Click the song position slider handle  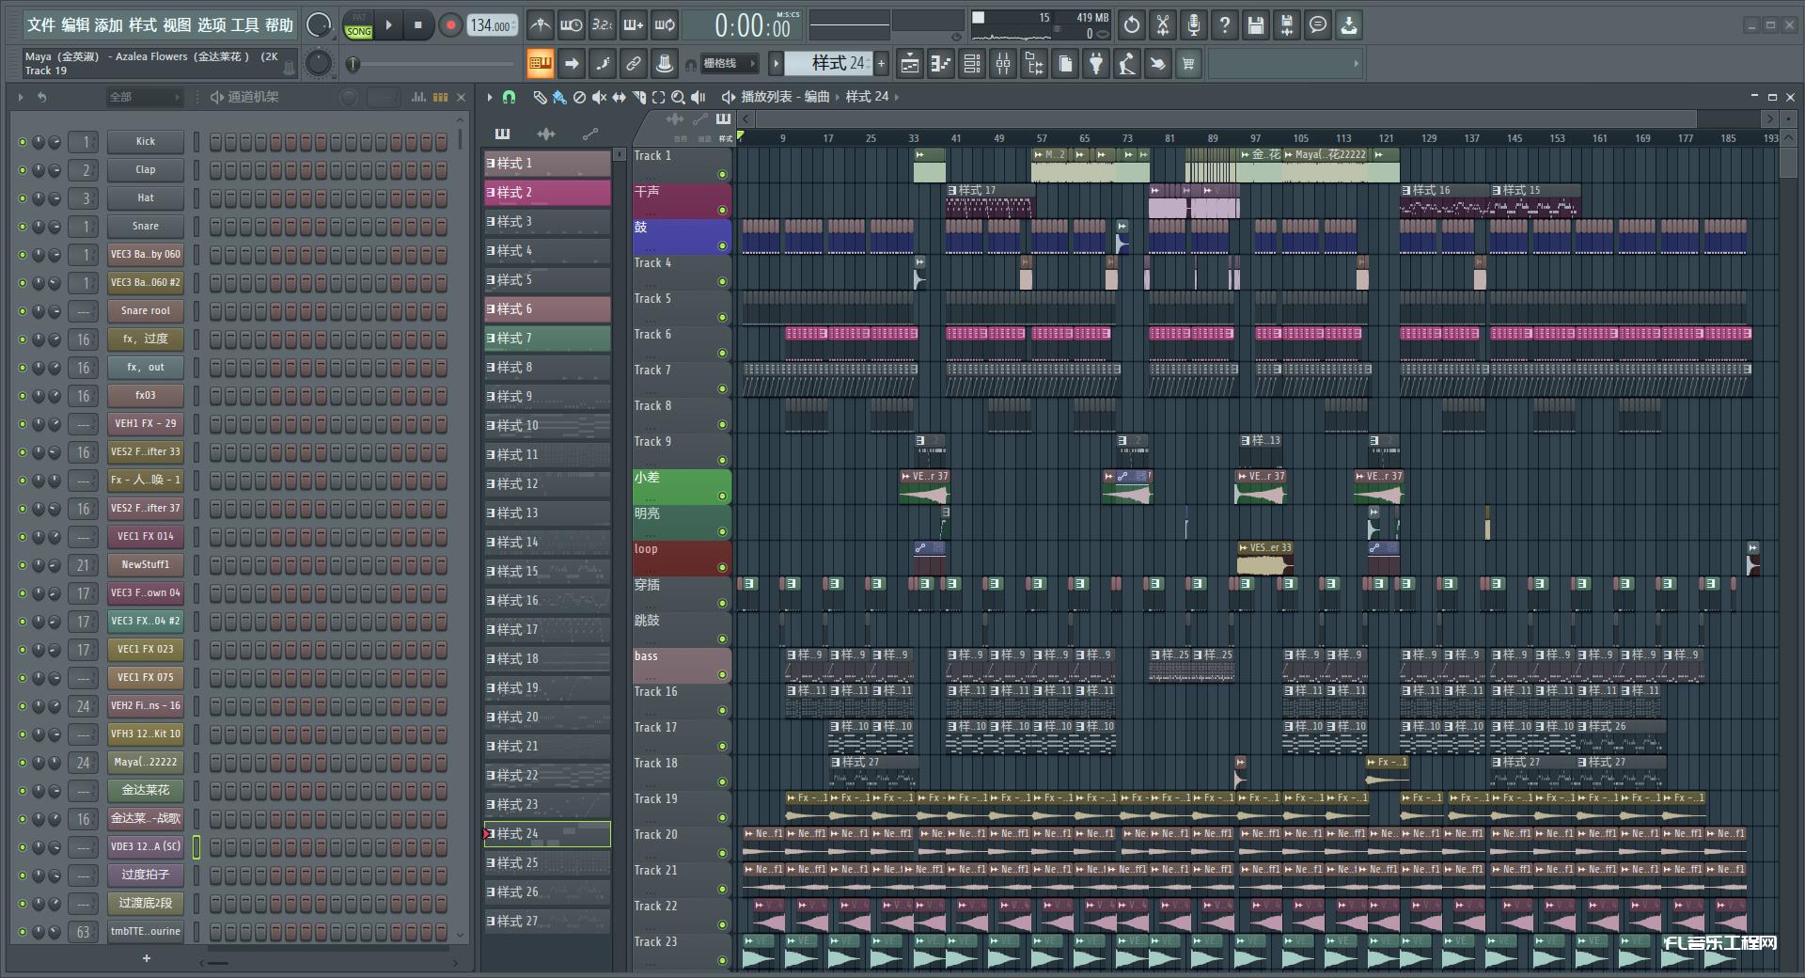(353, 64)
